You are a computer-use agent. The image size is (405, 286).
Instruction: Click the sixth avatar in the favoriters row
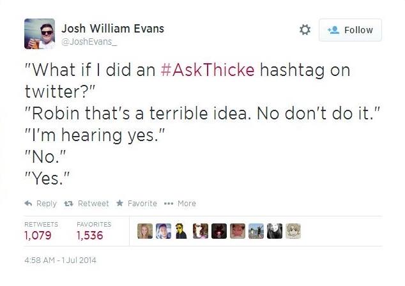(x=237, y=231)
